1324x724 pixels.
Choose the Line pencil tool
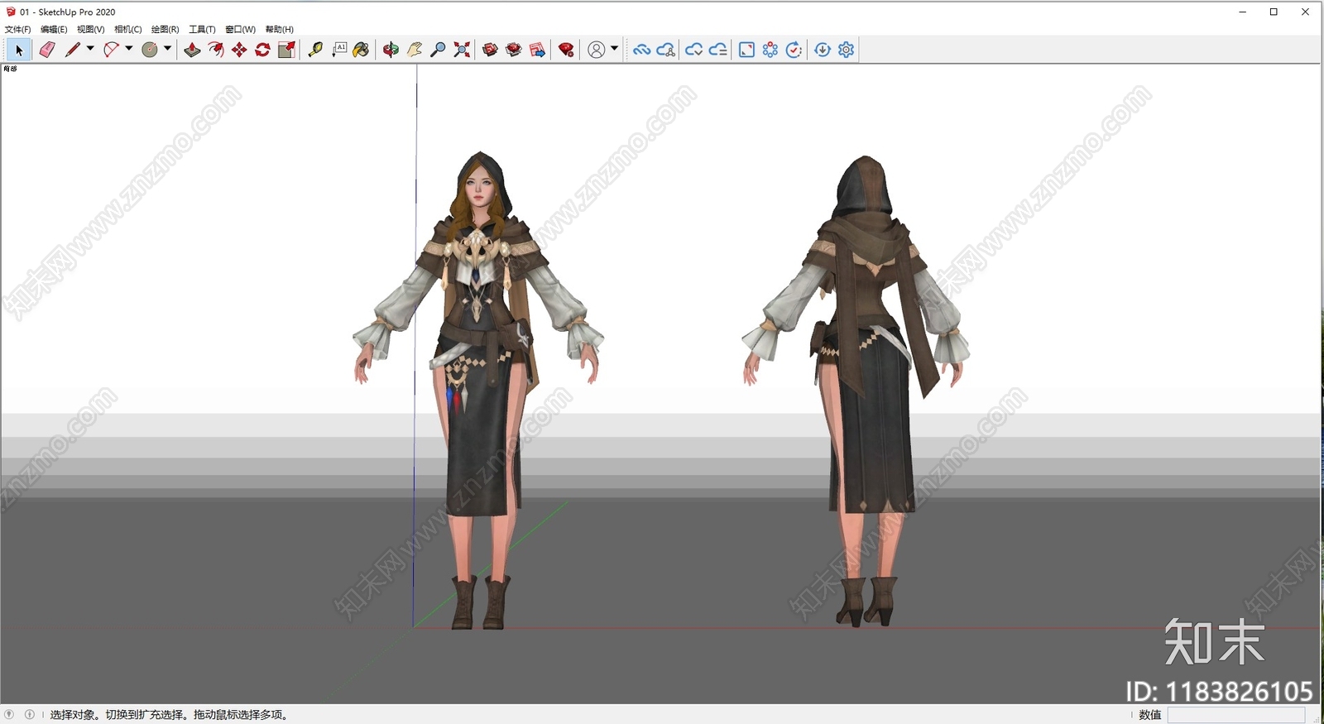(x=73, y=50)
